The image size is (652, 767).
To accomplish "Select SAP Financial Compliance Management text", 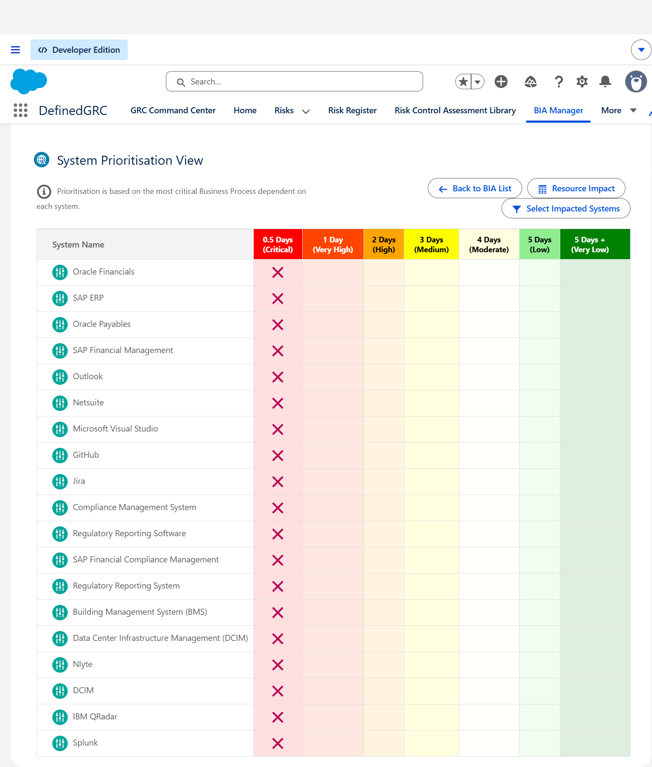I will [x=146, y=559].
